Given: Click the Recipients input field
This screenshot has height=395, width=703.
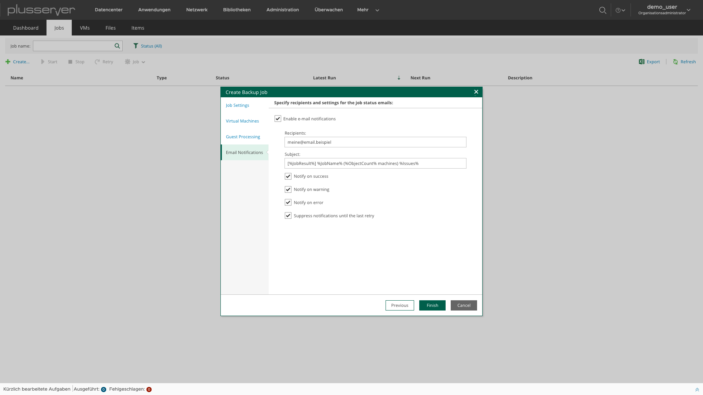Looking at the screenshot, I should [x=375, y=142].
